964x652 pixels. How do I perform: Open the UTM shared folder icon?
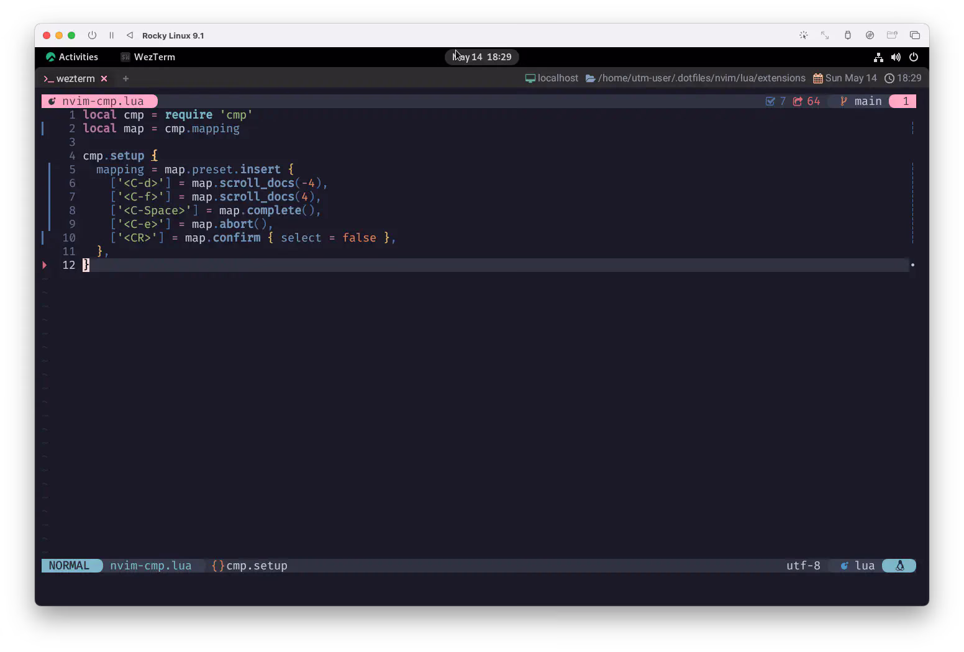[892, 35]
